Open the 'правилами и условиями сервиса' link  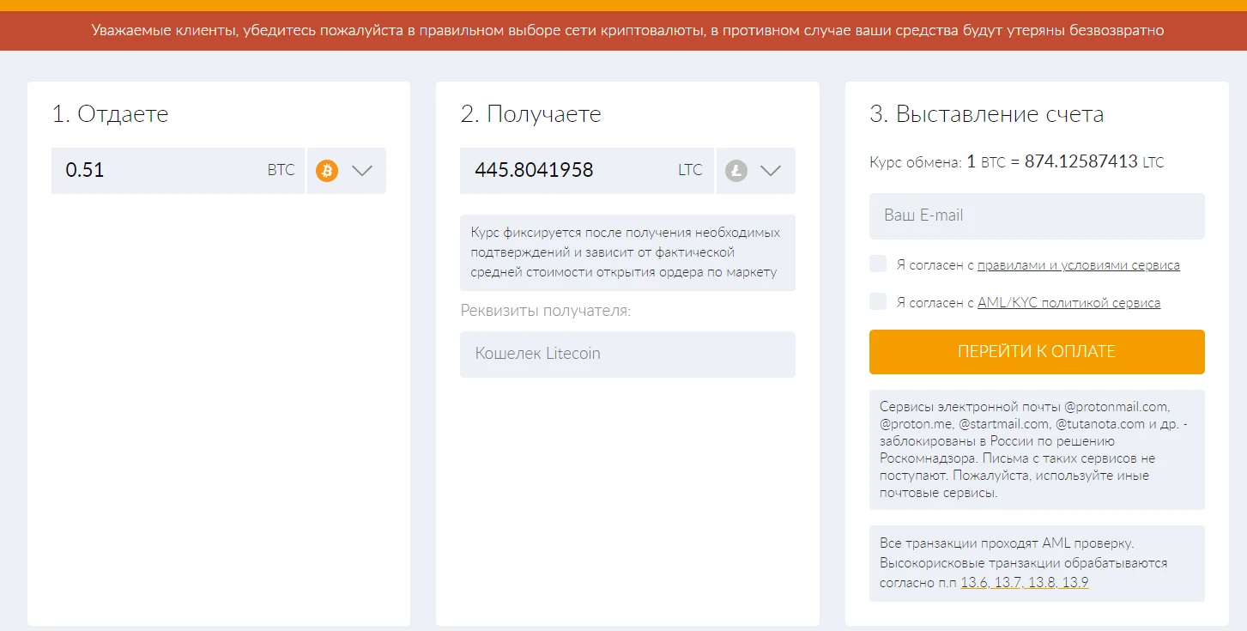[1079, 265]
